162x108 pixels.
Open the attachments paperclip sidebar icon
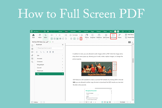tap(32, 55)
